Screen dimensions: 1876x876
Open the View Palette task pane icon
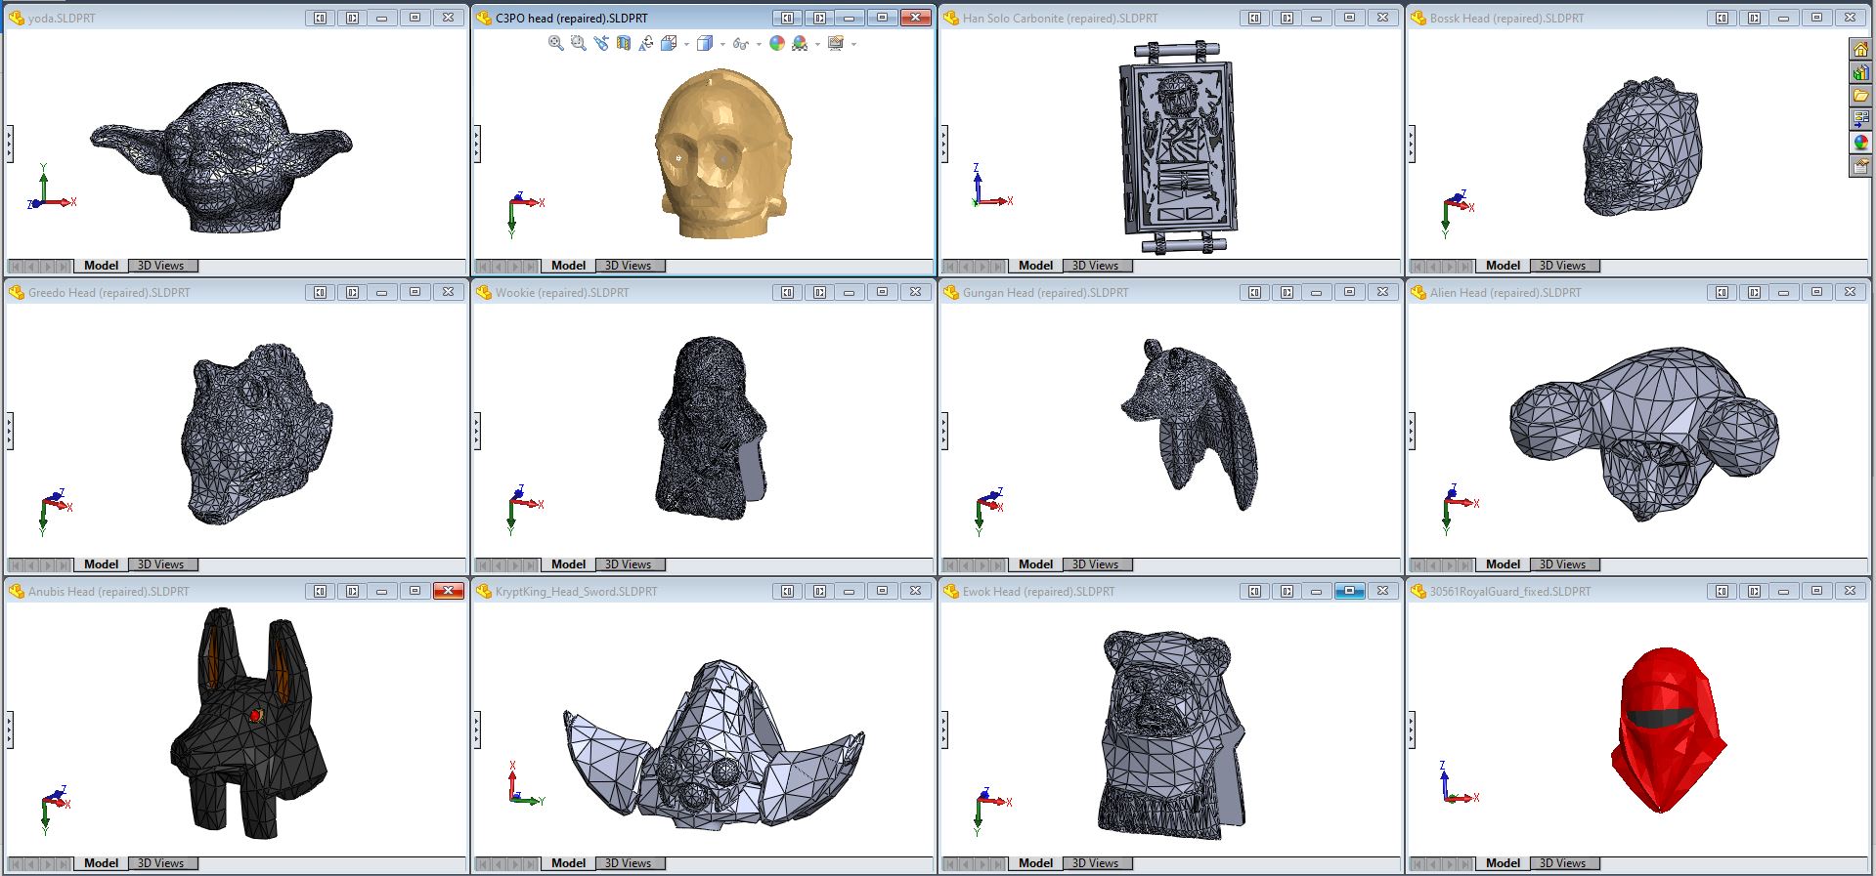click(x=1860, y=119)
